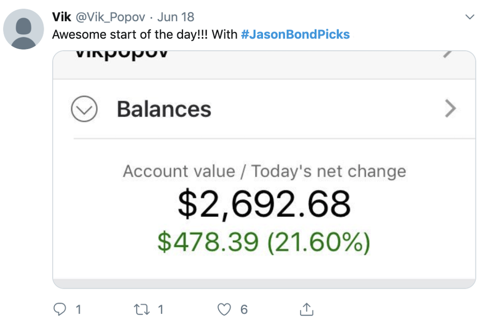Open the #JasonBondPicks hashtag link
Image resolution: width=493 pixels, height=334 pixels.
click(x=295, y=34)
